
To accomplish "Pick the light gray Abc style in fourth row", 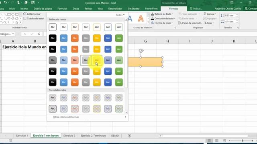I will point(86,60).
